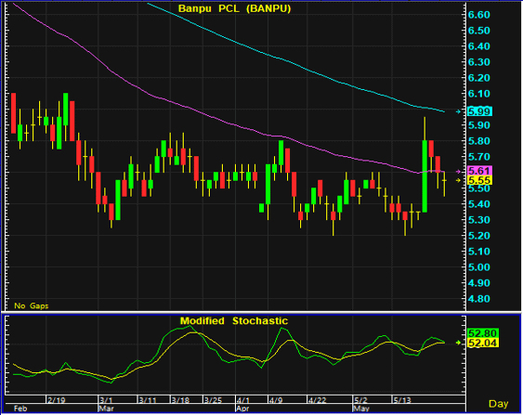Viewport: 523px width, 415px height.
Task: Click the Day timeframe label
Action: tap(498, 404)
